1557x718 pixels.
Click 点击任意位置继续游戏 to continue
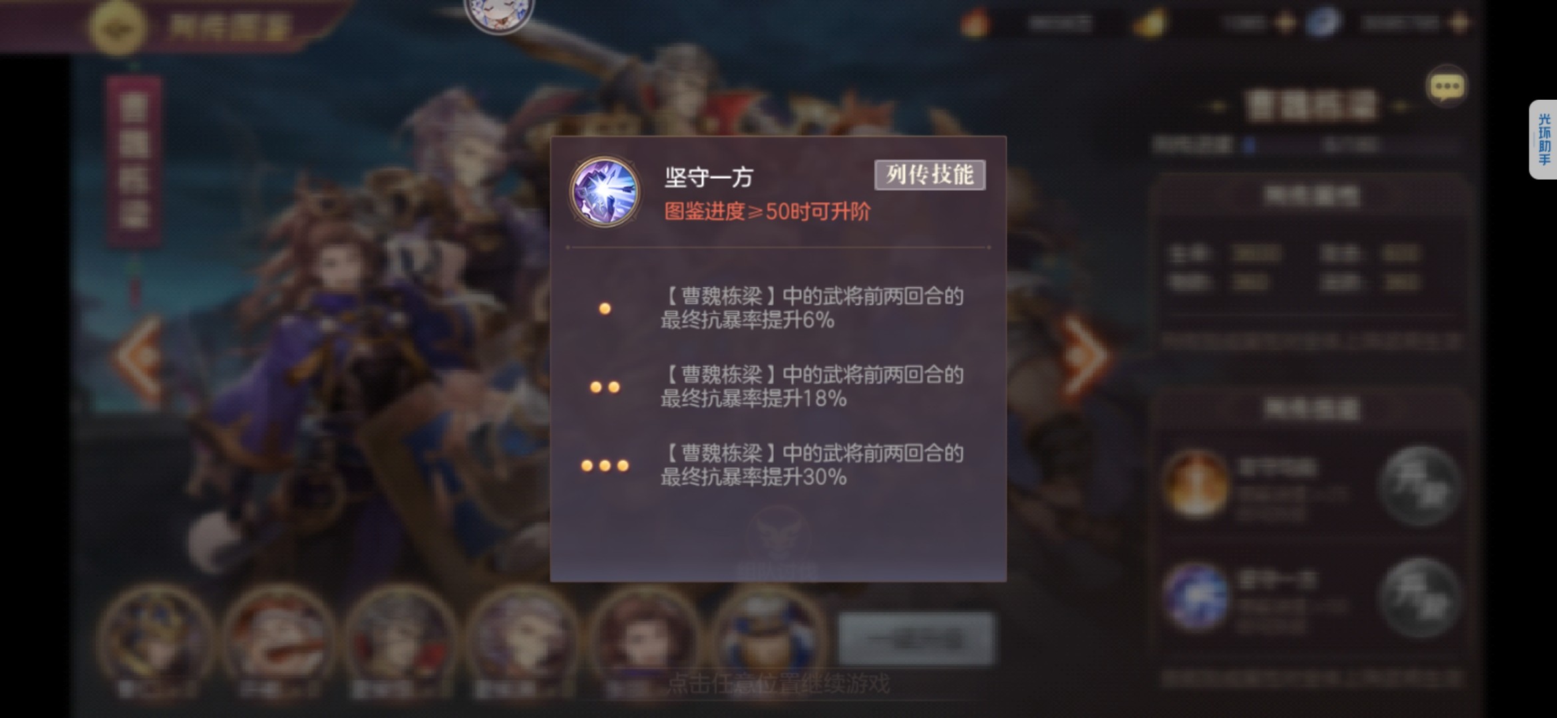pyautogui.click(x=778, y=683)
